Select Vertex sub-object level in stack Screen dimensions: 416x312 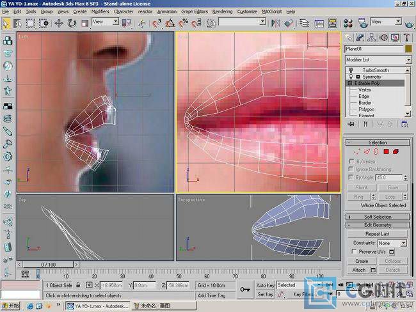click(x=365, y=90)
